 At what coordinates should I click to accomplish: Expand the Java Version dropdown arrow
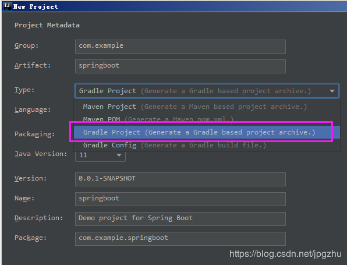click(119, 155)
